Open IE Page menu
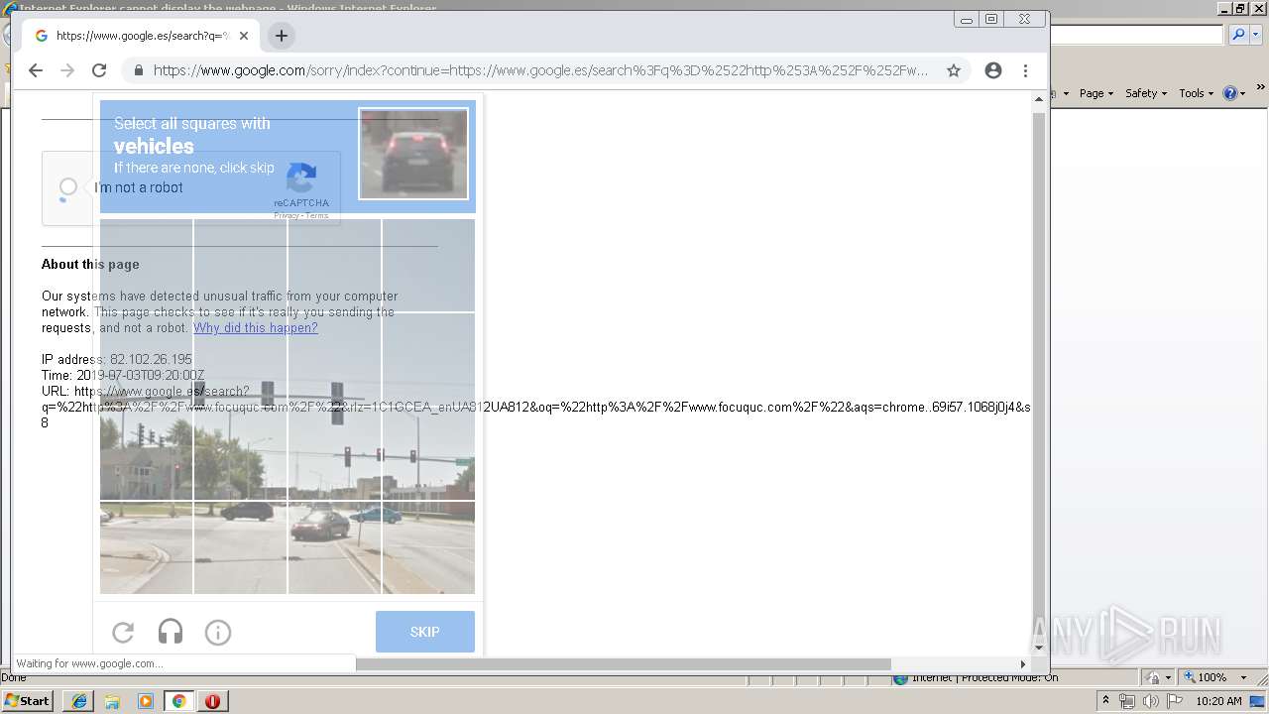The height and width of the screenshot is (714, 1269). [1096, 93]
